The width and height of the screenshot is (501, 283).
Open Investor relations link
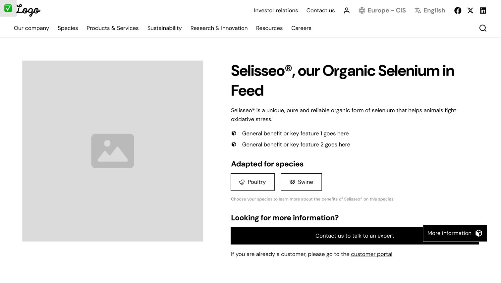[x=276, y=11]
